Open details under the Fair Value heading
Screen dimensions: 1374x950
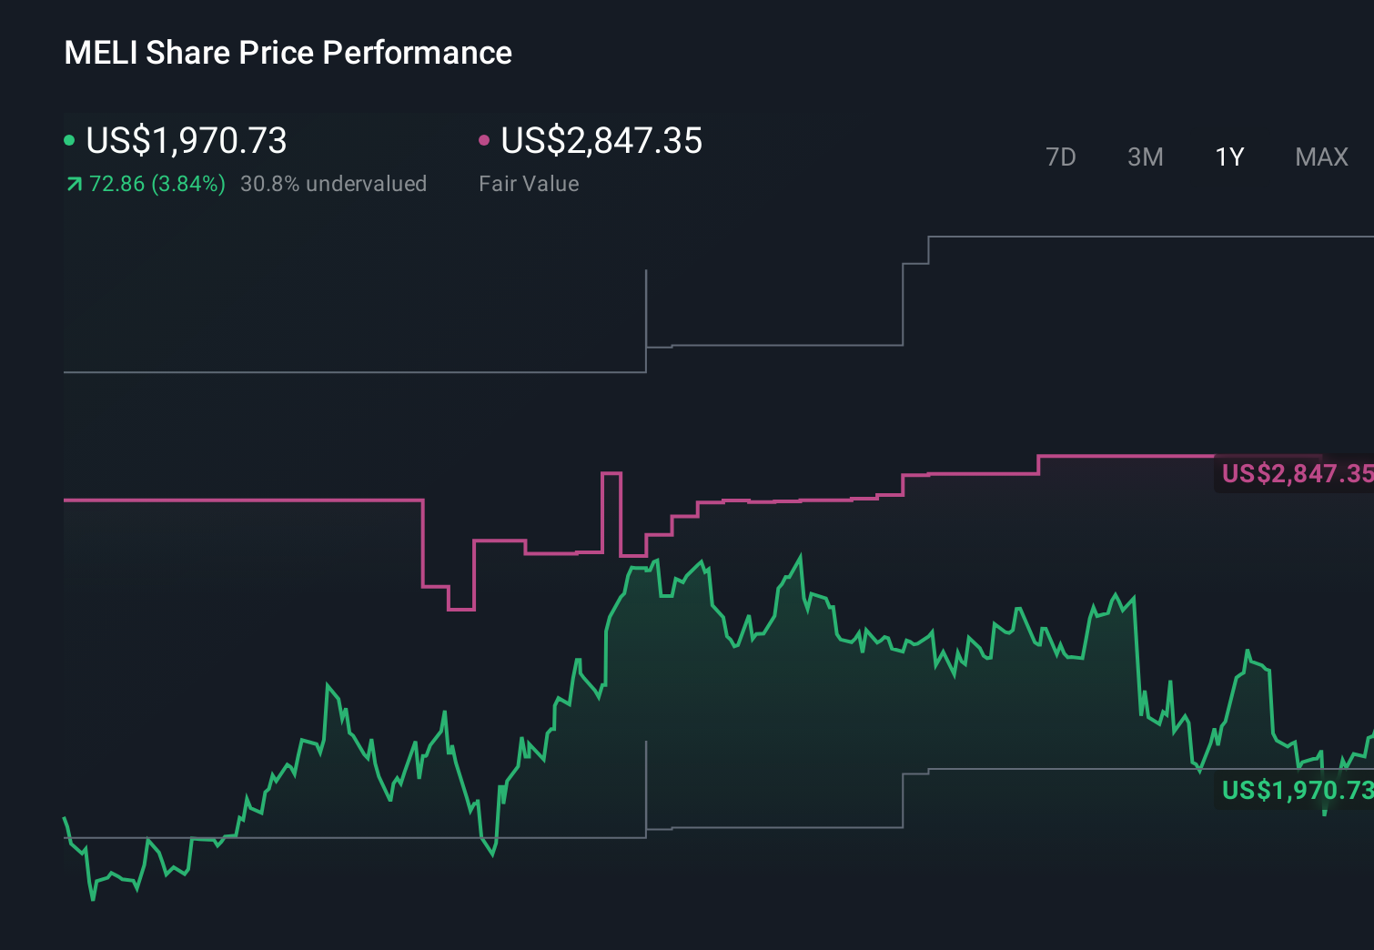(x=528, y=183)
